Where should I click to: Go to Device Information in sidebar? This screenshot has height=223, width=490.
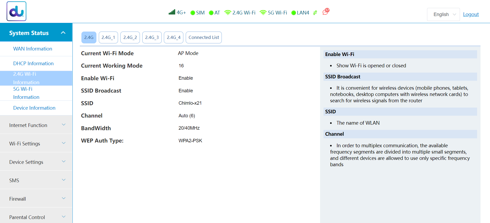pyautogui.click(x=34, y=108)
